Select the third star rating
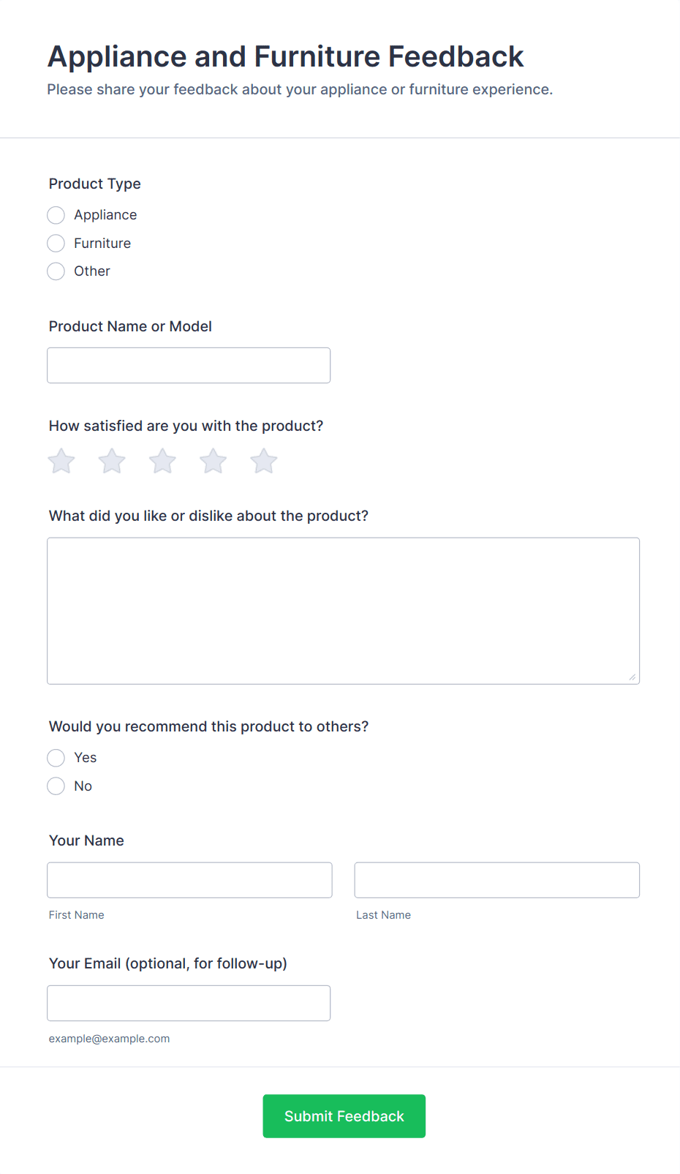This screenshot has height=1174, width=680. pos(162,462)
